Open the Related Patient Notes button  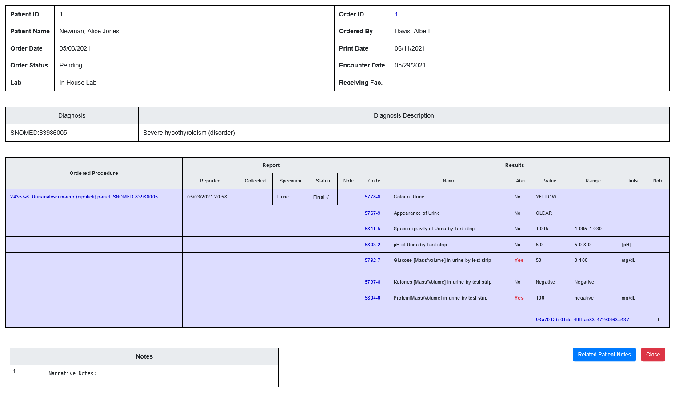604,355
